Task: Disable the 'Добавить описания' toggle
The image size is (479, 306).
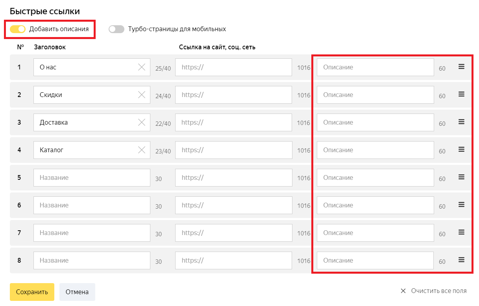Action: click(18, 29)
